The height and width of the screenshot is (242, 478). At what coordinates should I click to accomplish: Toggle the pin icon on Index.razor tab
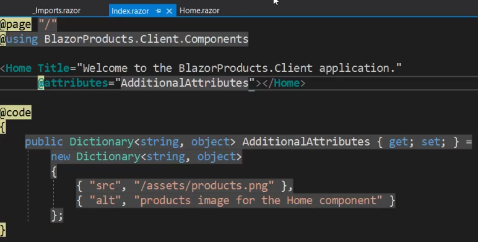(x=159, y=11)
